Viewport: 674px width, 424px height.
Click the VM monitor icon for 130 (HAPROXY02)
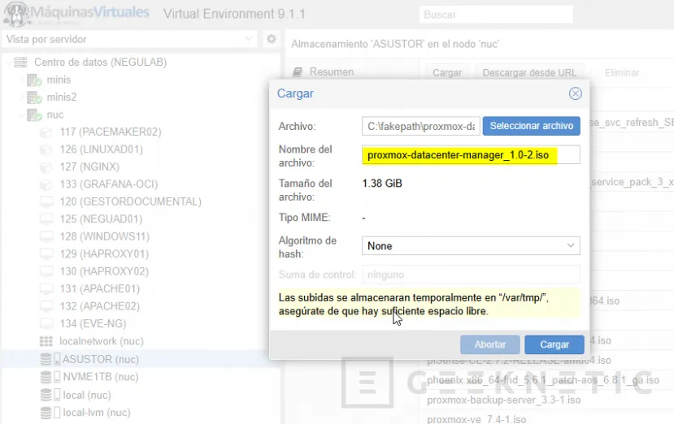46,271
